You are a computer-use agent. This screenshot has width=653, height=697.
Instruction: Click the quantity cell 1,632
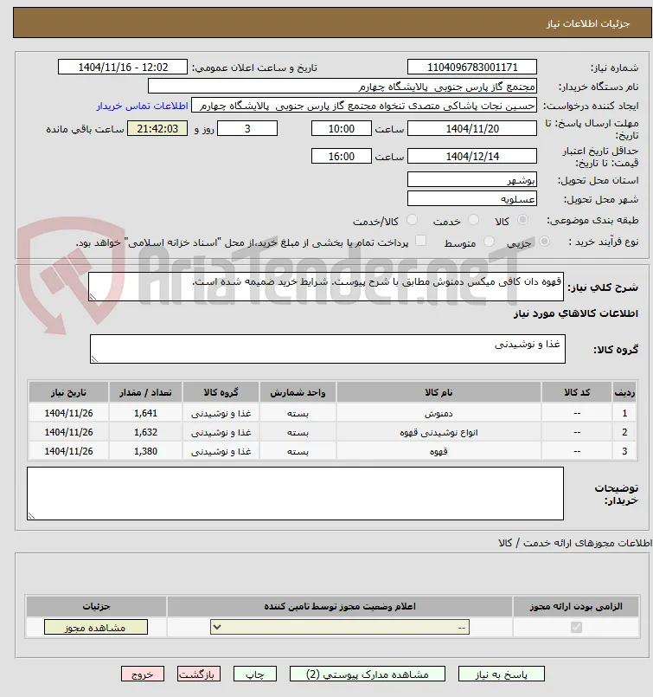pos(145,432)
